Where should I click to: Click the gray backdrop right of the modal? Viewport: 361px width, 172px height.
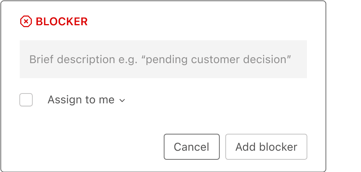pos(343,118)
